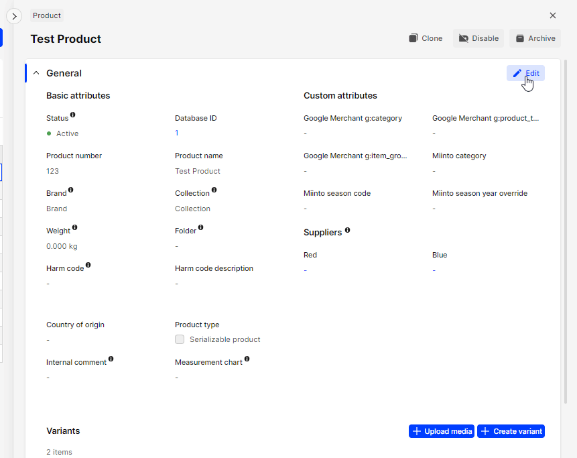Enable the Serializable product checkbox
577x458 pixels.
coord(180,339)
